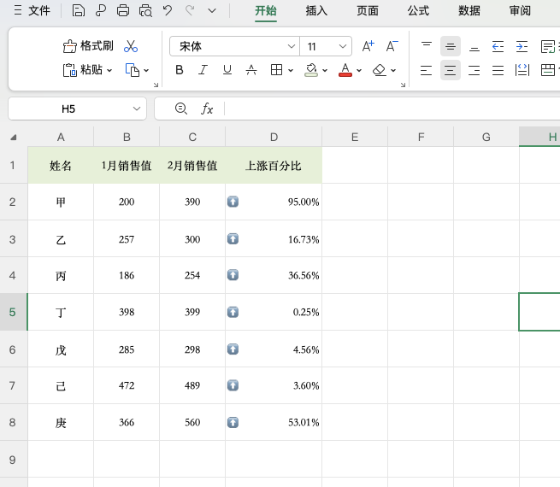Click the red font color button
This screenshot has width=560, height=487.
point(345,70)
